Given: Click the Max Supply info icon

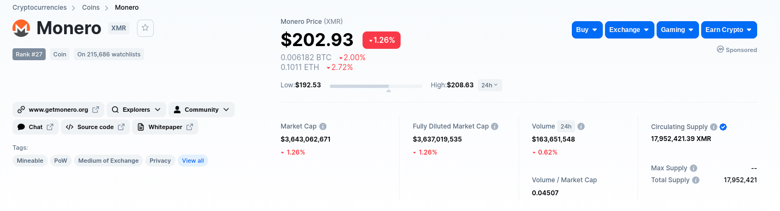Looking at the screenshot, I should [x=694, y=168].
